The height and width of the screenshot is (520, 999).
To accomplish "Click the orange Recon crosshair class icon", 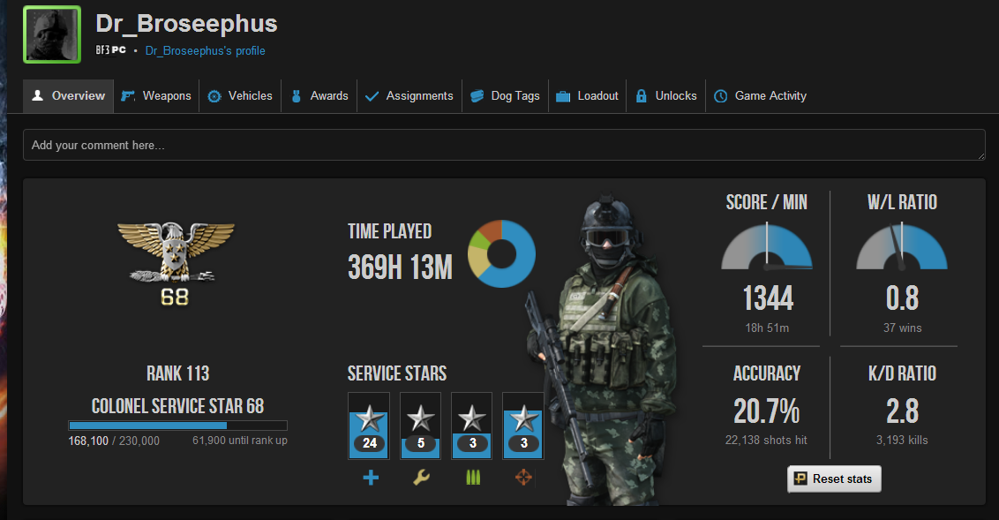I will 523,478.
